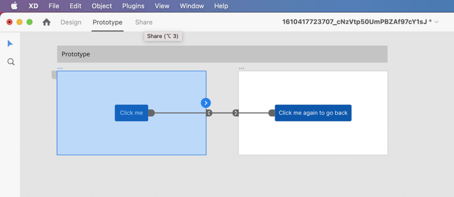Switch to the Design tab
The height and width of the screenshot is (197, 454).
tap(71, 22)
